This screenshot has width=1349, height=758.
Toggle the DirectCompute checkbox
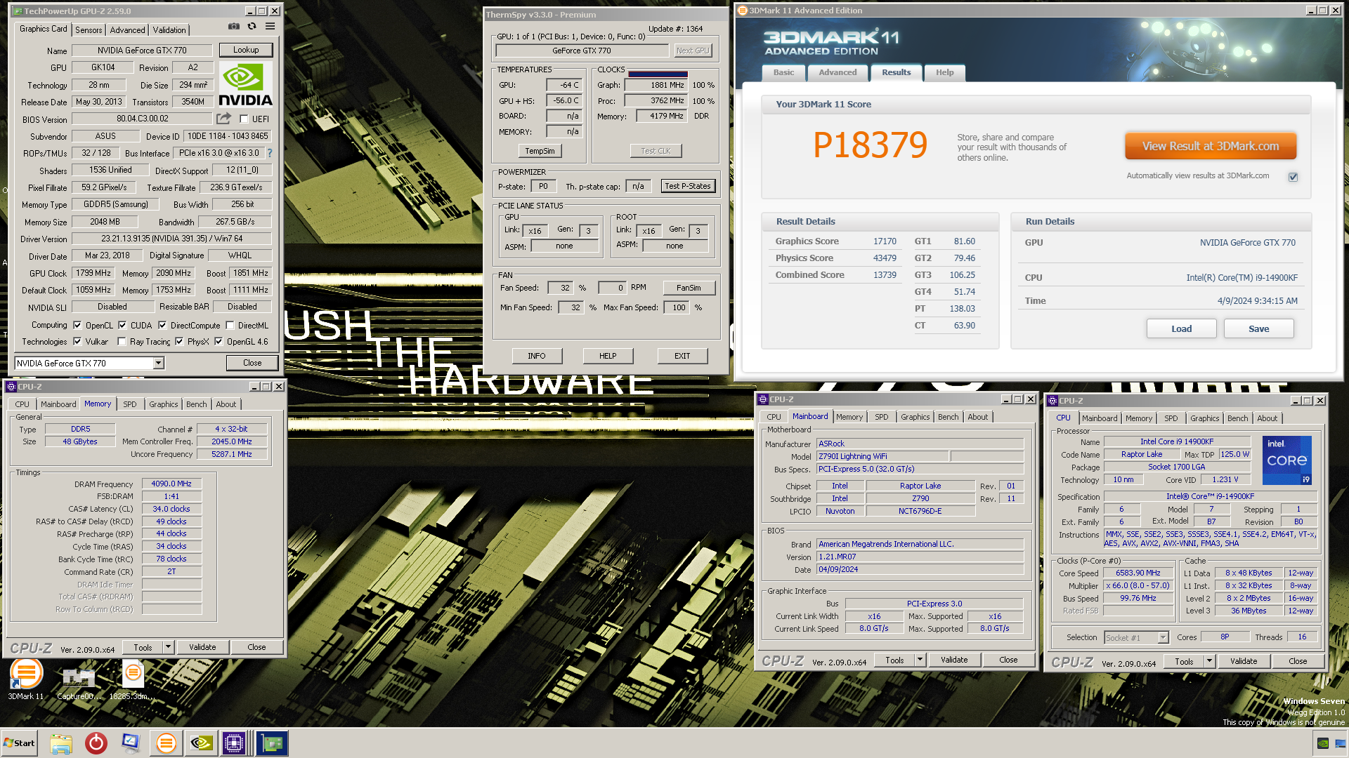tap(162, 325)
